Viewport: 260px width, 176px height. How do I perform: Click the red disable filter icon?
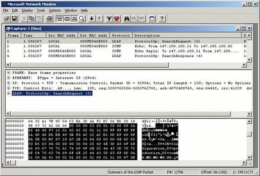pos(117,19)
